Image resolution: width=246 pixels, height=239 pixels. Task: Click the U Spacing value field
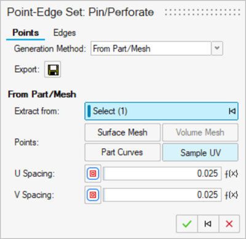click(162, 174)
